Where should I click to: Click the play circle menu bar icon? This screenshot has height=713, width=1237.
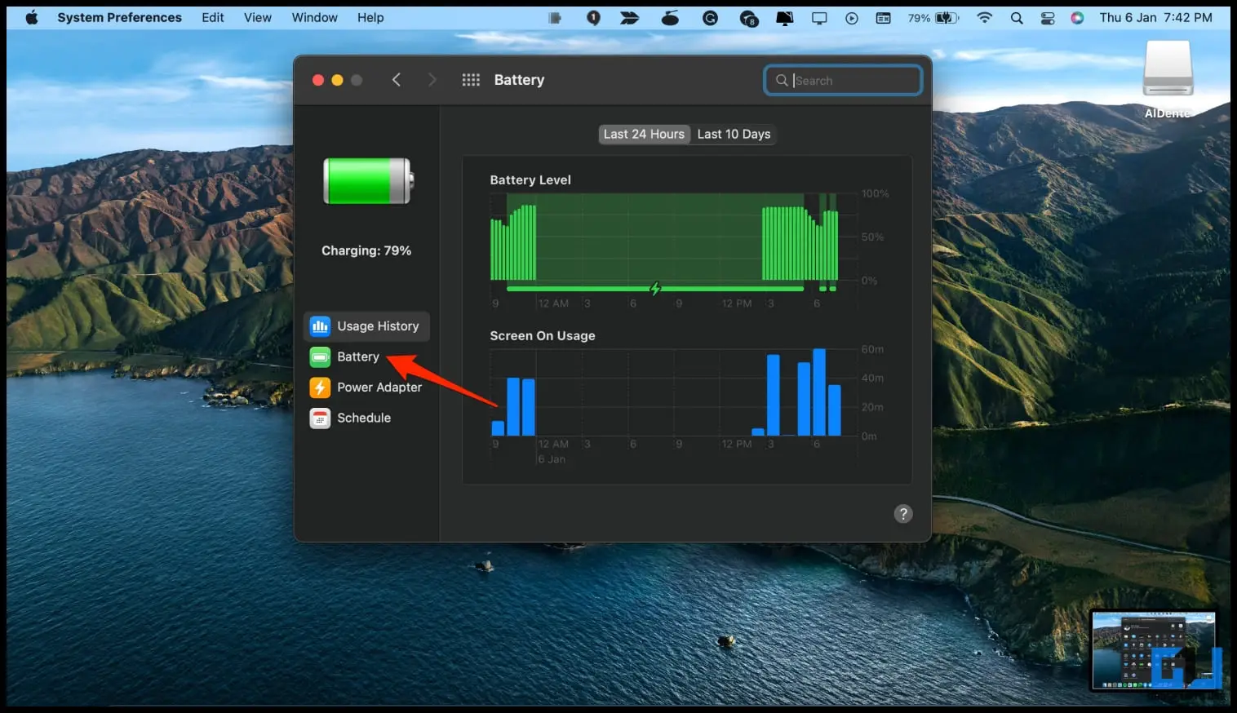coord(852,18)
